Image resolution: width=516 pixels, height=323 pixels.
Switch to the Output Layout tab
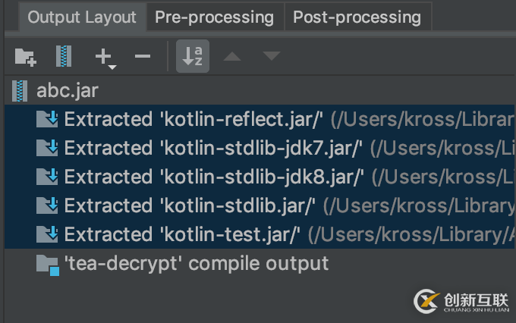point(82,17)
